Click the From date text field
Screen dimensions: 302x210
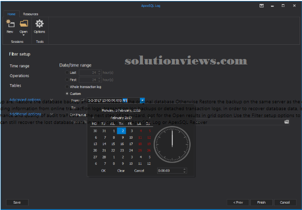tap(113, 100)
